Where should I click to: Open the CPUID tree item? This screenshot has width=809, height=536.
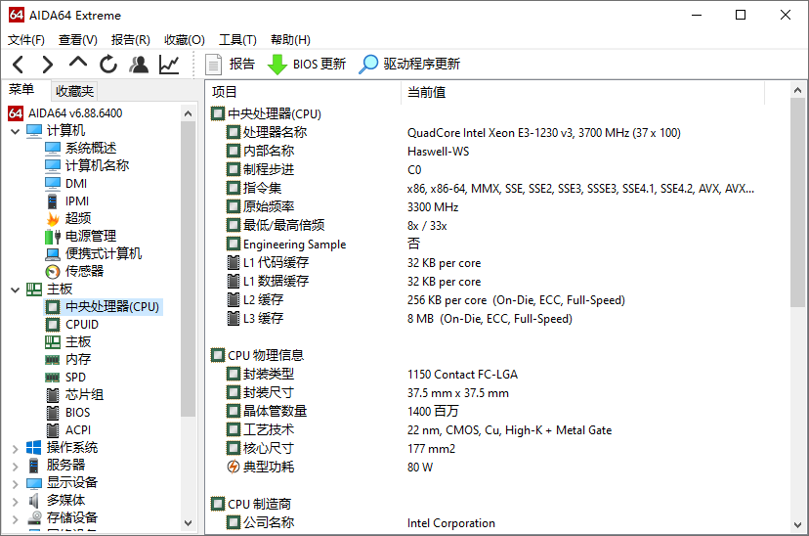point(71,325)
